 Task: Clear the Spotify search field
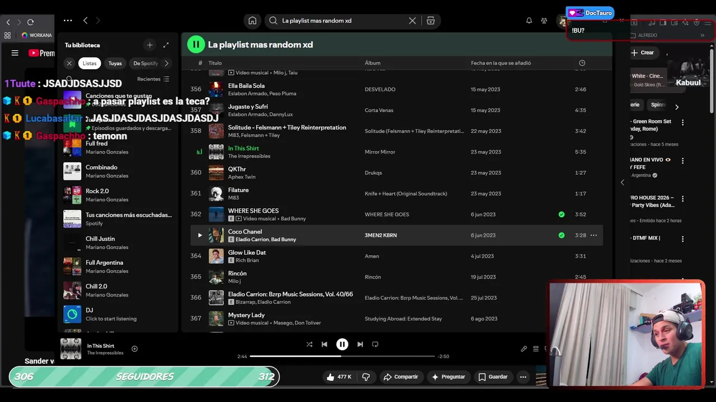412,21
